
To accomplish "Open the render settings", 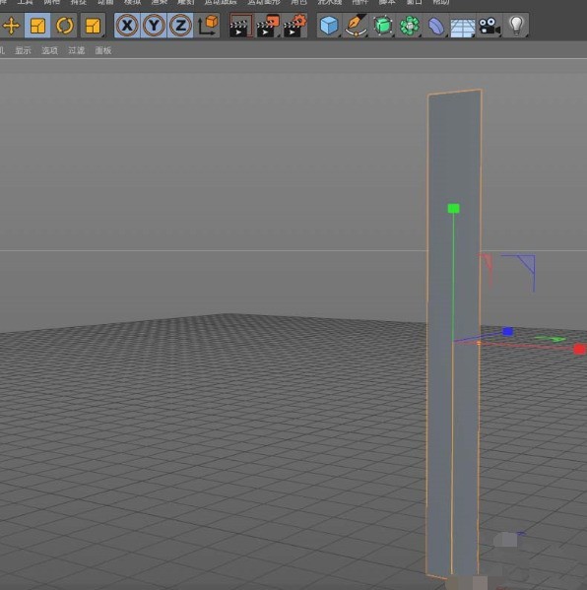I will pyautogui.click(x=295, y=26).
